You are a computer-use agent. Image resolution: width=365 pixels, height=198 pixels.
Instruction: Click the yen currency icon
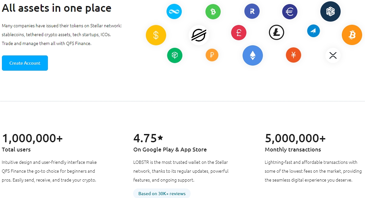(x=294, y=55)
